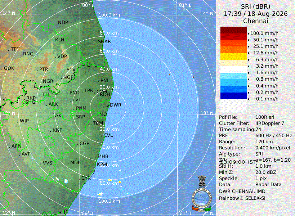295x216 pixels.
Task: Click the 23:09:00 IST time overlay
Action: (x=238, y=162)
